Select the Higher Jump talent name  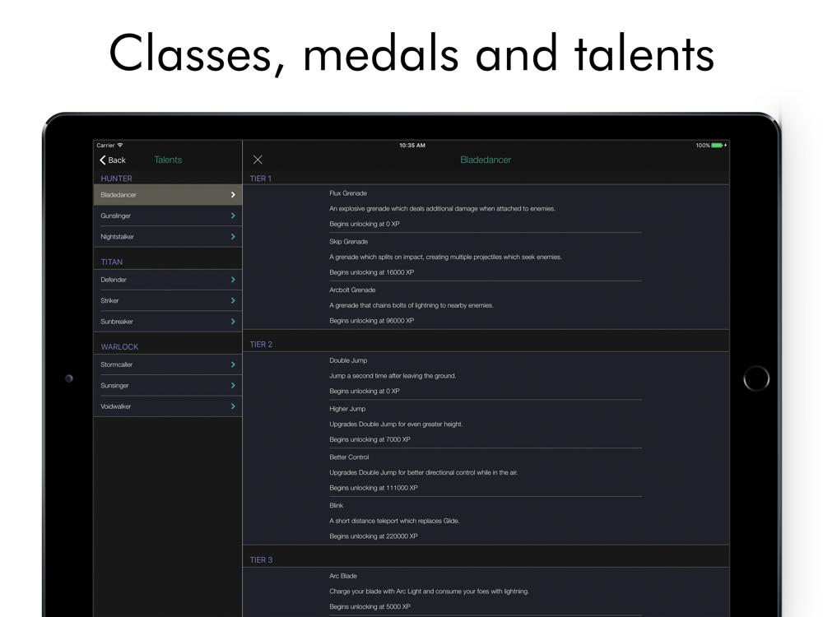point(347,409)
